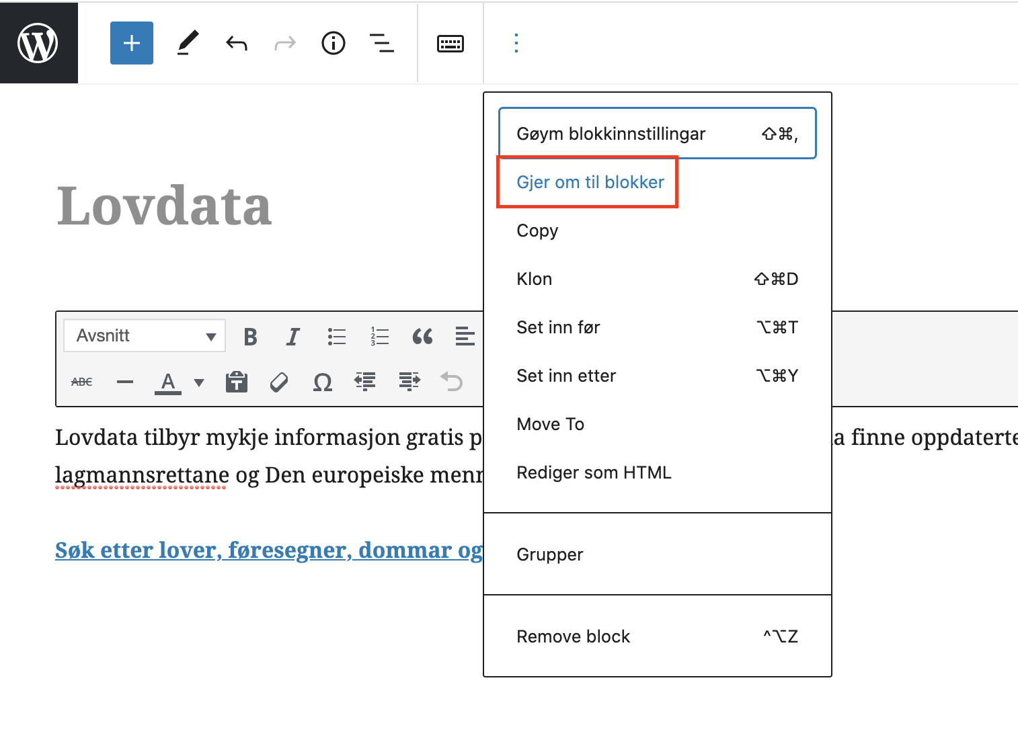Click the WordPress logo button

38,43
